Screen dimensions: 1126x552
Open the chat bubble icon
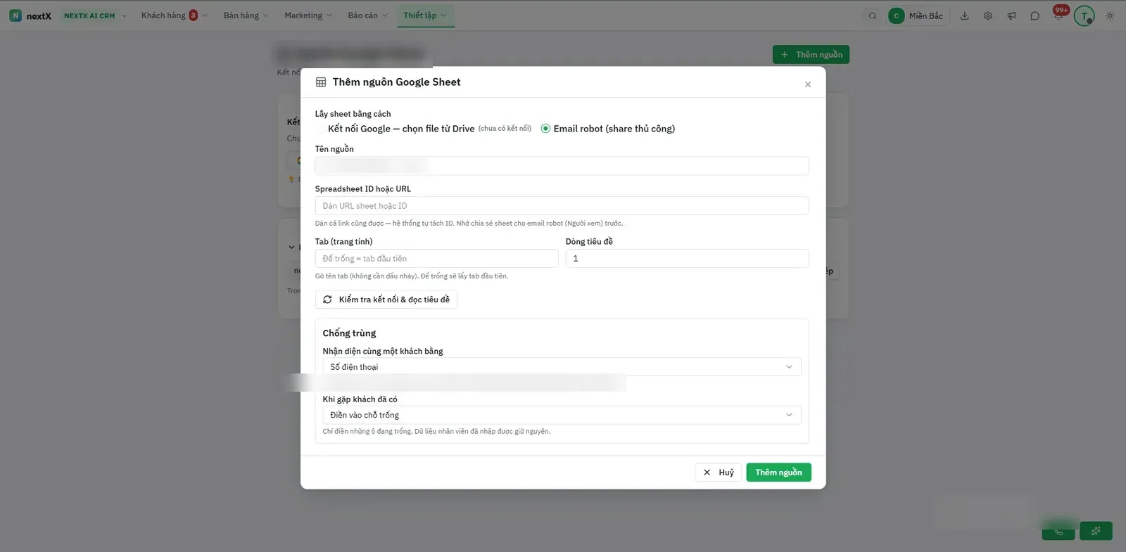1035,15
